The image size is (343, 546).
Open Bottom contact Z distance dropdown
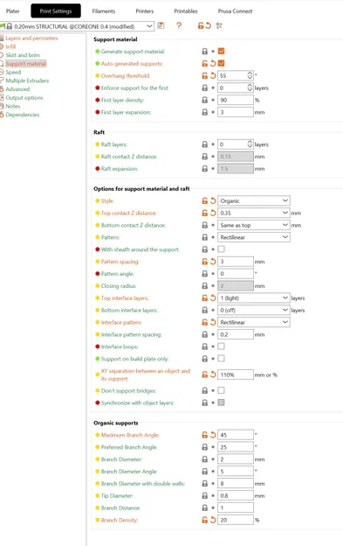coord(254,225)
